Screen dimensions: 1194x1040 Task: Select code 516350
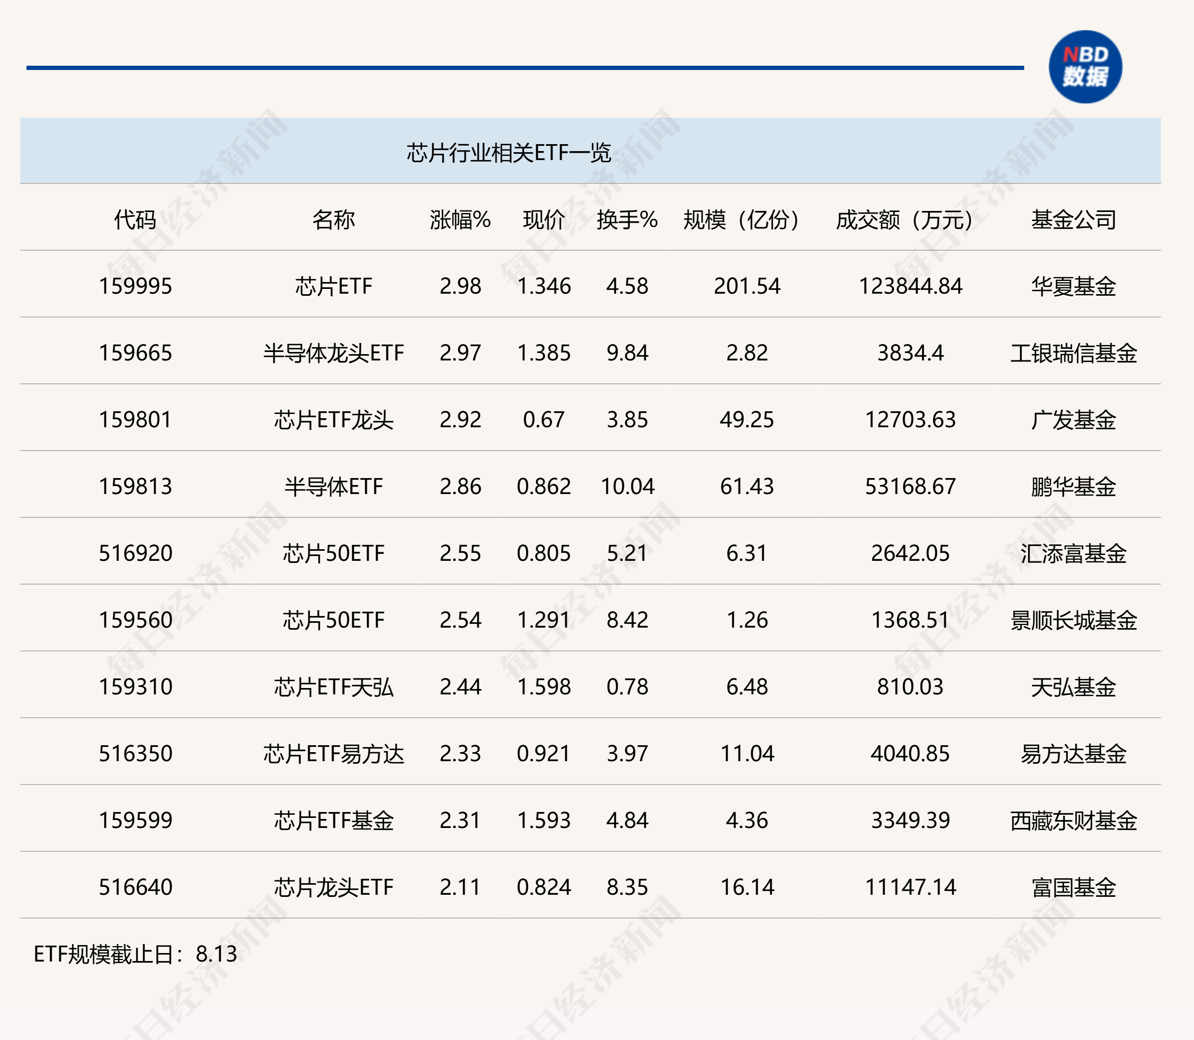(x=135, y=753)
